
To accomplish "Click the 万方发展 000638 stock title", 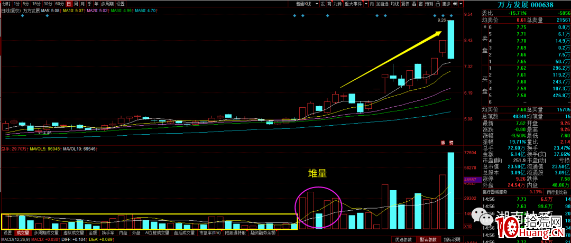I will click(525, 5).
